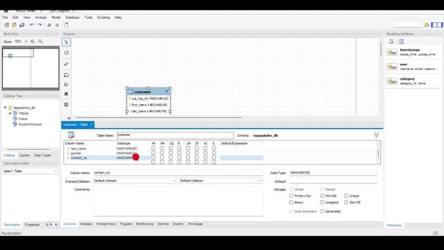Close the customer - Table editor tab

pos(91,125)
